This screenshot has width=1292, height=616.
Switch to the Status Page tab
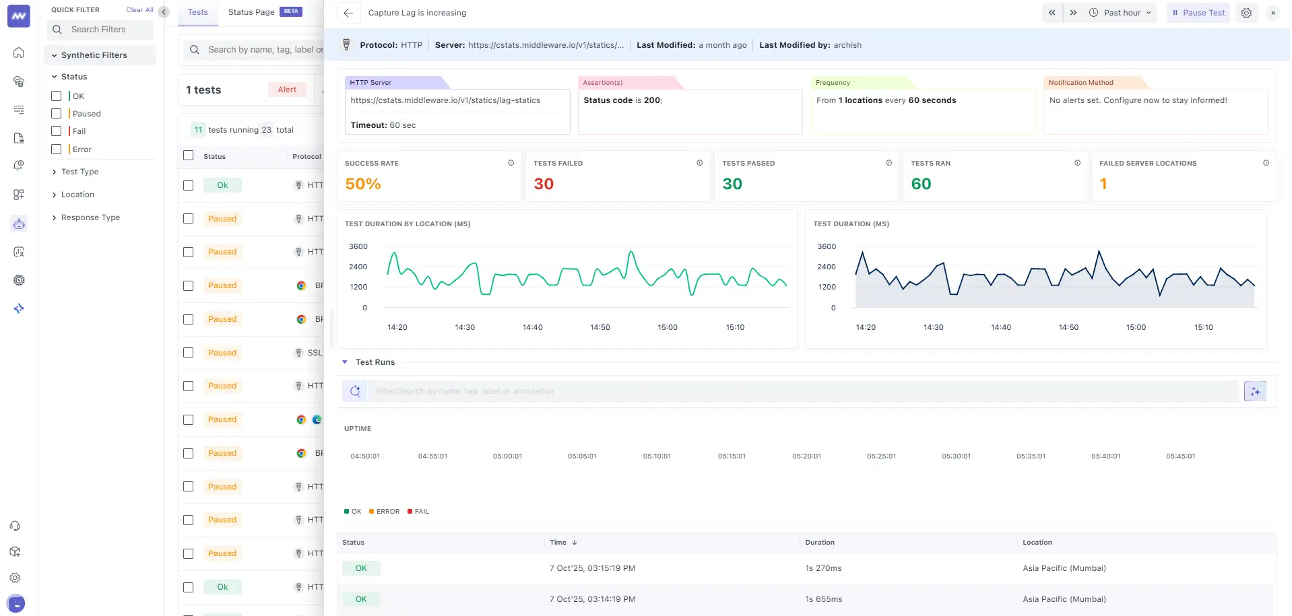pos(251,12)
